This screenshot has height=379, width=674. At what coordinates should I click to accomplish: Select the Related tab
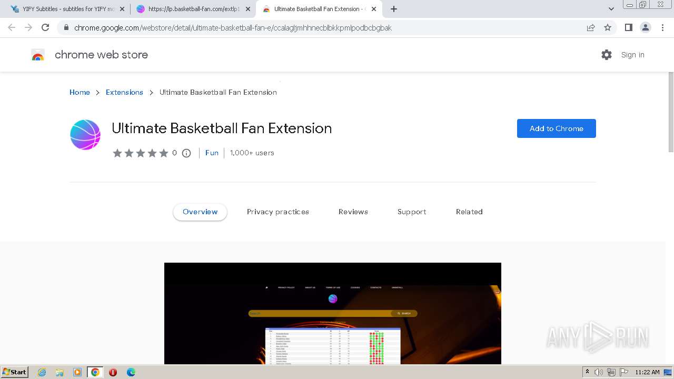pyautogui.click(x=469, y=212)
